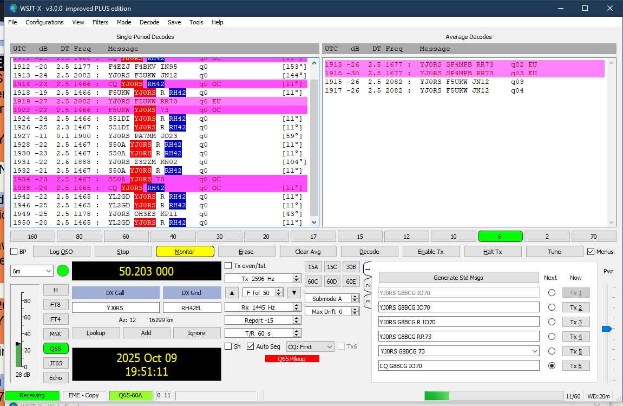Activate the 6 meter band button
The height and width of the screenshot is (406, 623).
(500, 237)
